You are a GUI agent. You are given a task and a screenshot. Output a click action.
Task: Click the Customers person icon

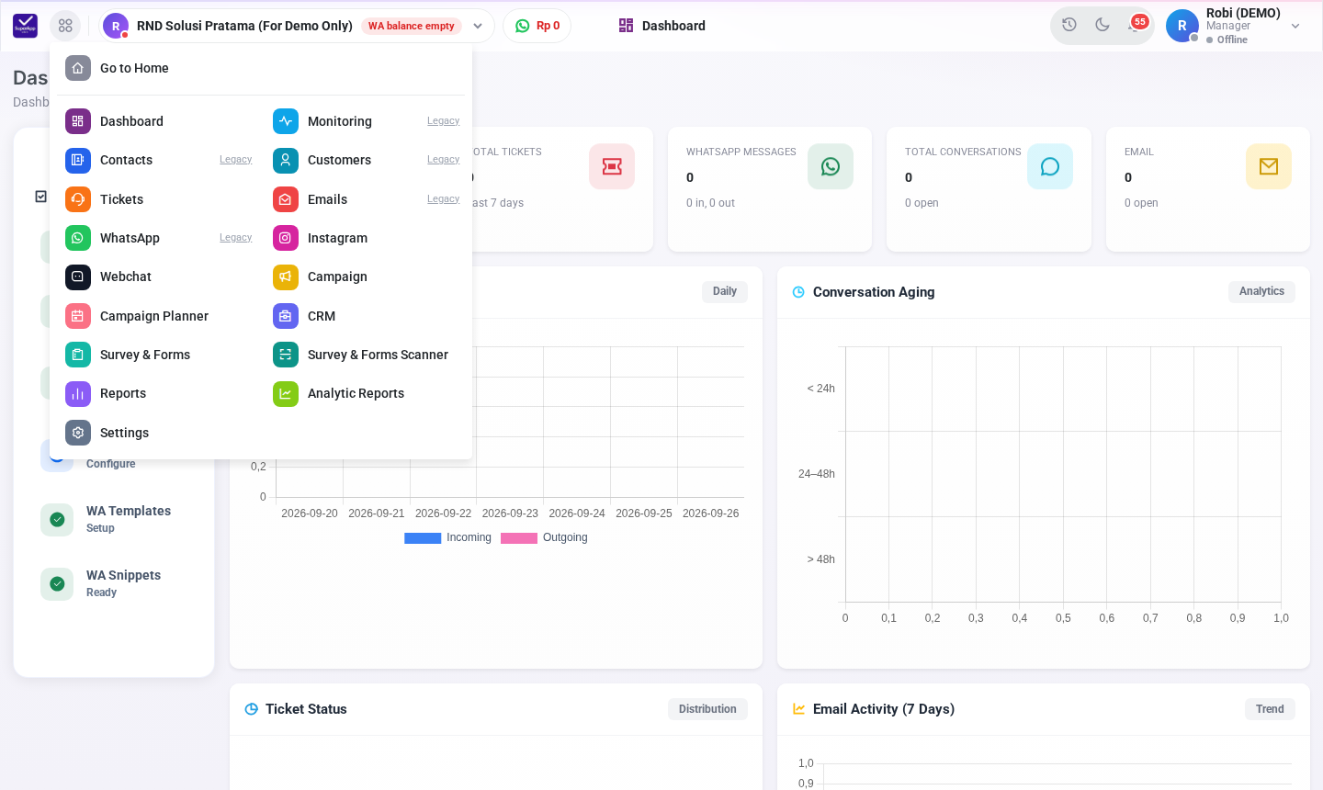tap(286, 160)
